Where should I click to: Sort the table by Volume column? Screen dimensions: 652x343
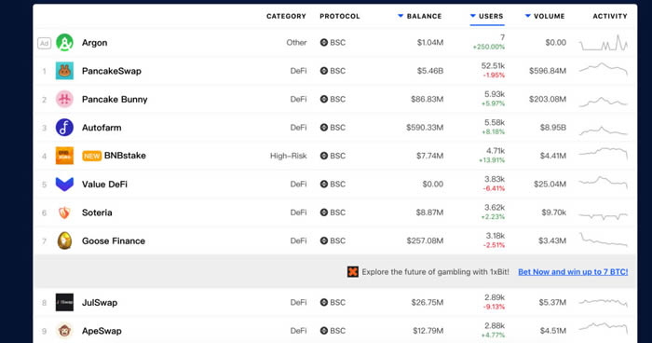point(545,16)
